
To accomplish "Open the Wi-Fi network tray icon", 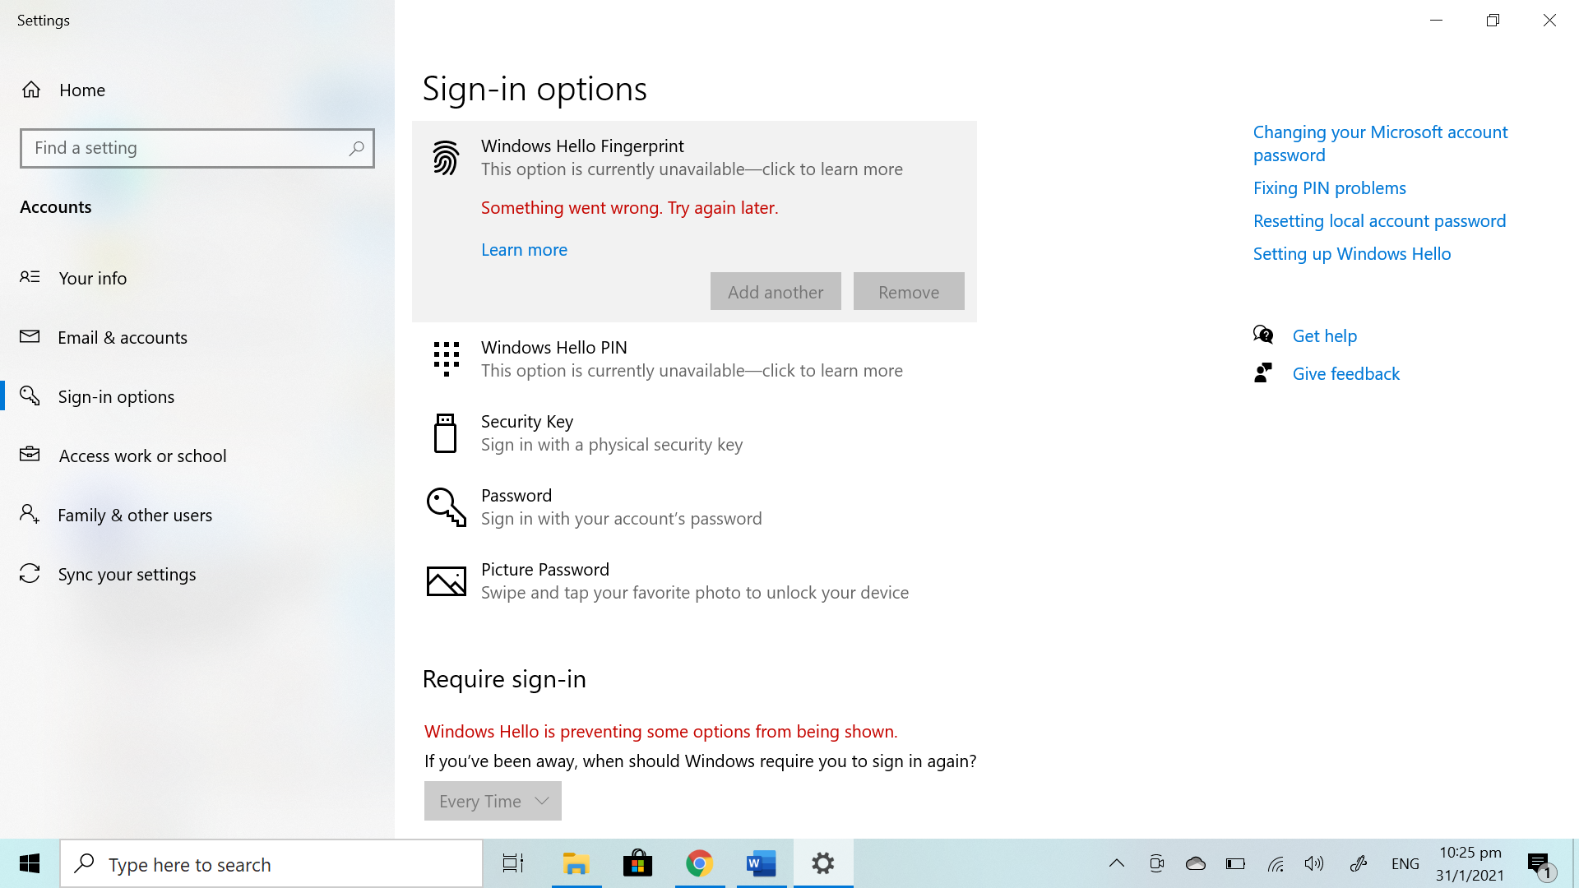I will click(x=1276, y=863).
